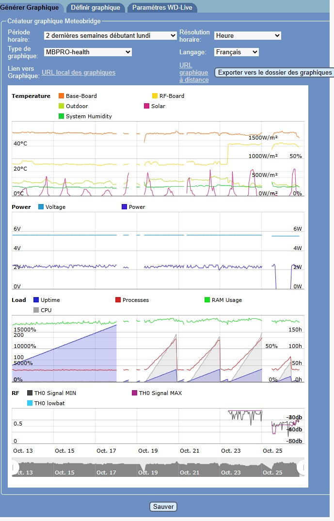Viewport: 334px width, 521px height.
Task: Toggle the RF-Board temperature legend entry
Action: click(x=155, y=96)
